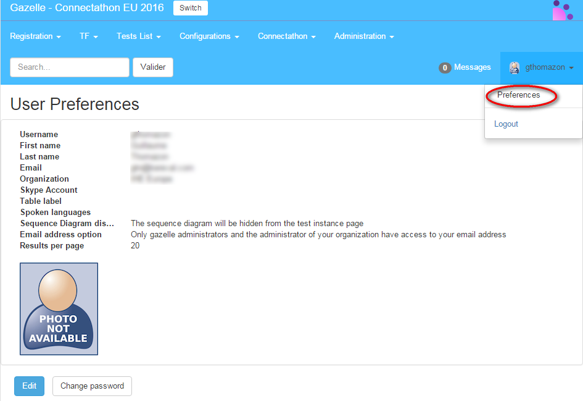
Task: Expand the Administration menu
Action: [364, 36]
